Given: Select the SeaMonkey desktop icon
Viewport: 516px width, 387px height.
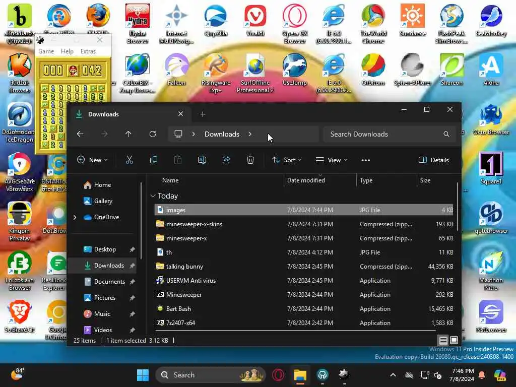Looking at the screenshot, I should [491, 20].
